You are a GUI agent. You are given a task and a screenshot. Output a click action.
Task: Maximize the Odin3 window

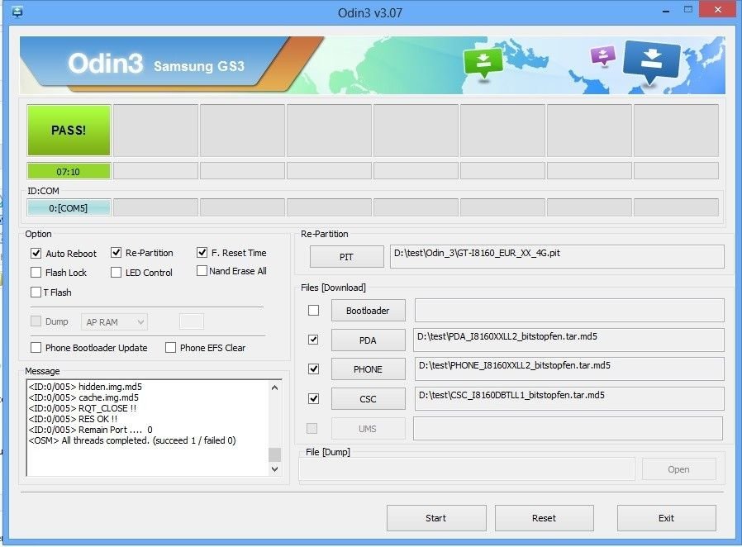point(688,9)
